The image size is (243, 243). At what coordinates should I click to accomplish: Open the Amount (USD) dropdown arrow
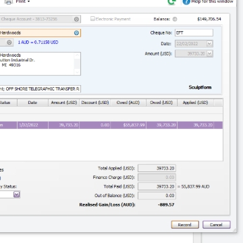click(209, 53)
